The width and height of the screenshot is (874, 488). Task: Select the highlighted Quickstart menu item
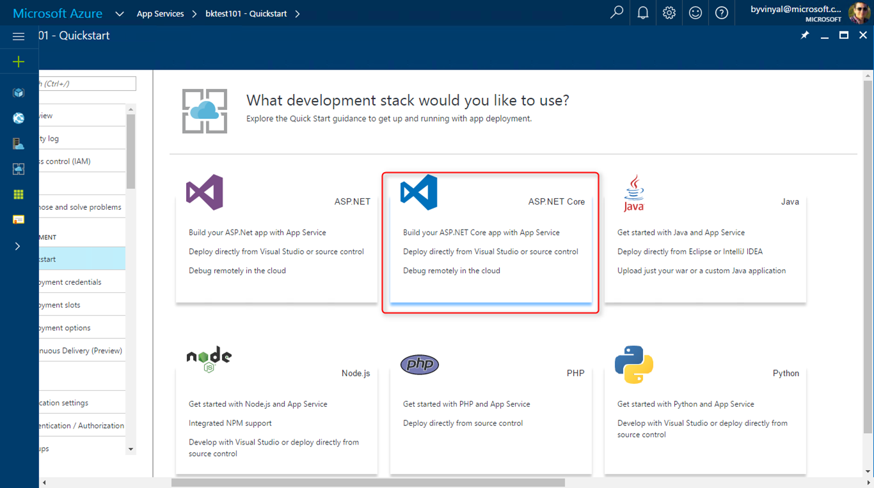pyautogui.click(x=81, y=259)
